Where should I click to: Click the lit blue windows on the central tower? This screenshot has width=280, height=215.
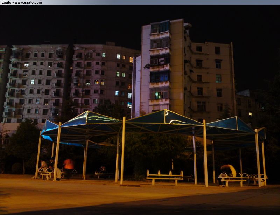point(160,77)
